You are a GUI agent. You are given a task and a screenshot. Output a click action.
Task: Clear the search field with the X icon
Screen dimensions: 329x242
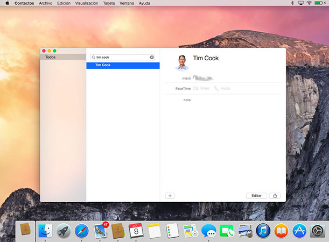pyautogui.click(x=152, y=57)
